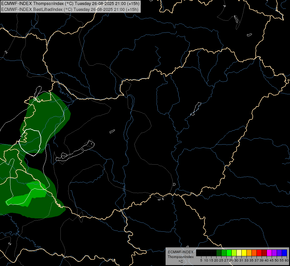The width and height of the screenshot is (290, 266).
Task: Click the purple 45-50 legend swatch
Action: (274, 253)
